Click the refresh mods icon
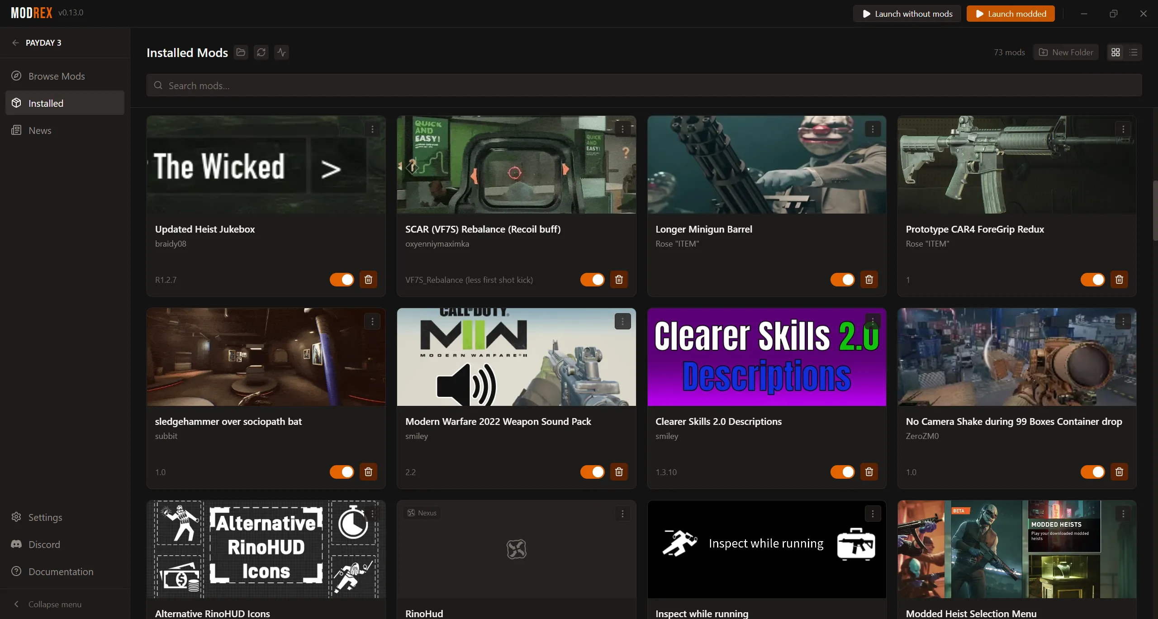 pyautogui.click(x=261, y=52)
